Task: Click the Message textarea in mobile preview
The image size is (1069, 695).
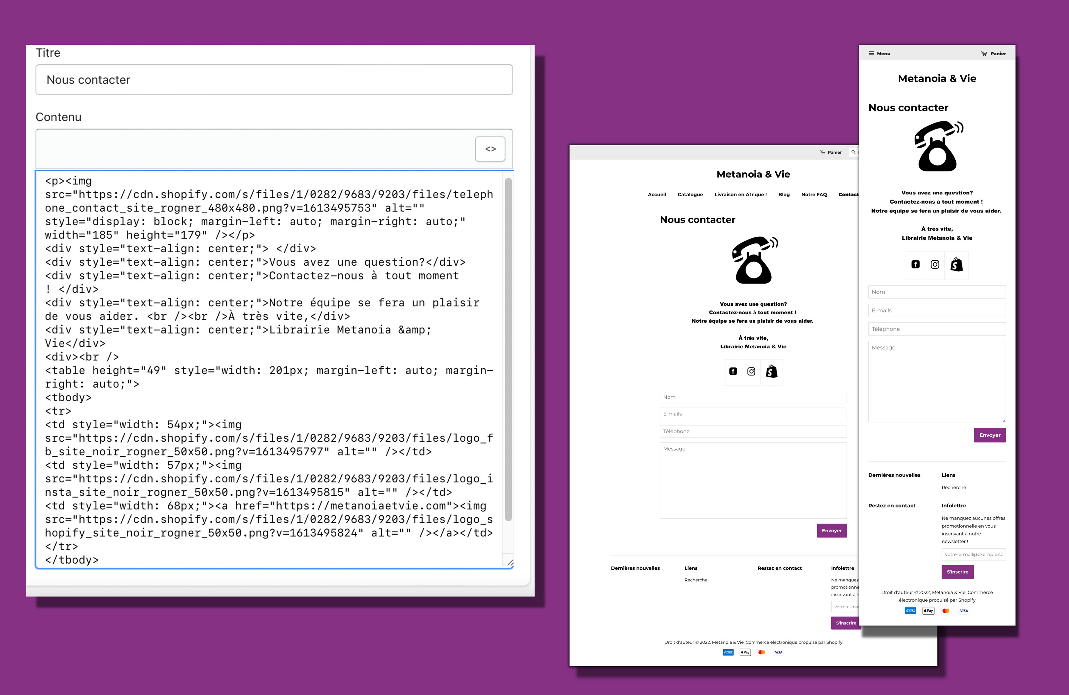Action: [x=937, y=381]
